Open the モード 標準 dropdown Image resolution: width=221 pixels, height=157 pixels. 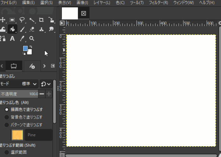29,84
